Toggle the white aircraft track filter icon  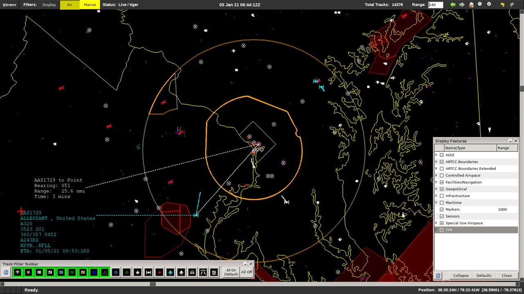pyautogui.click(x=181, y=272)
